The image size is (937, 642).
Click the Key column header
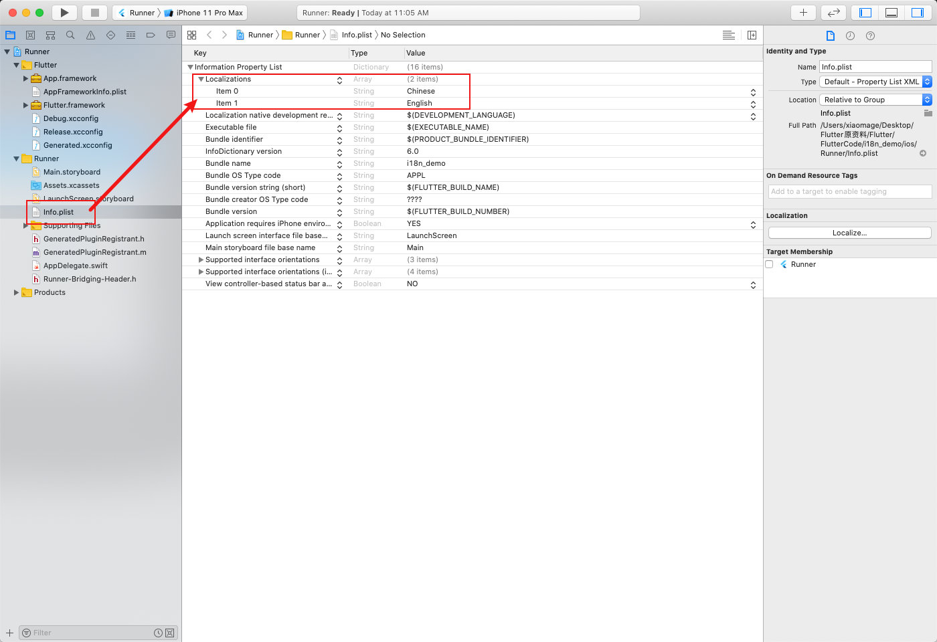200,53
